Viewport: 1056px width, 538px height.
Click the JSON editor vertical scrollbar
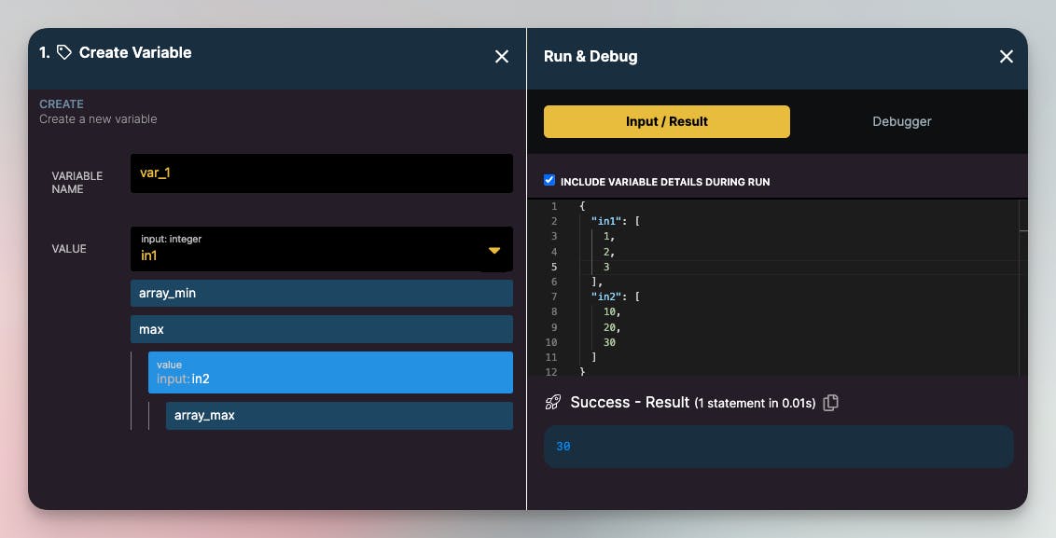tap(1023, 287)
